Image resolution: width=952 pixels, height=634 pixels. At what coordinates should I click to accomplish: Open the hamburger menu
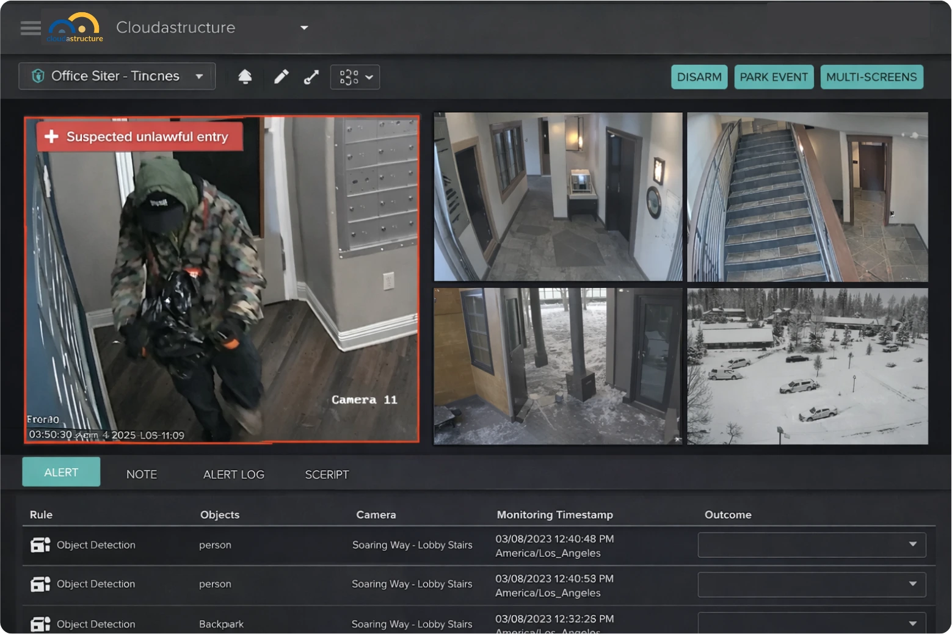tap(31, 28)
